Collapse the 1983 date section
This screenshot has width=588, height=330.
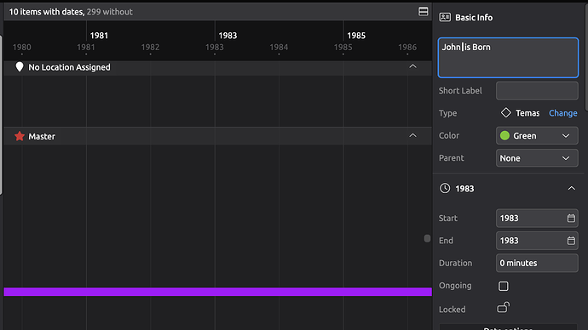[571, 188]
